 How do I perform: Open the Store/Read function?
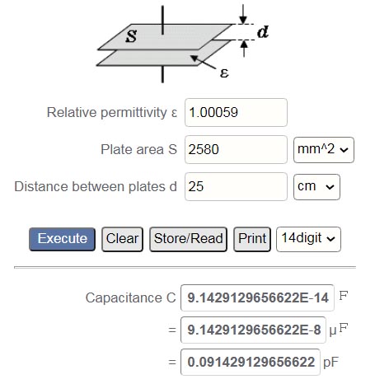click(x=188, y=239)
